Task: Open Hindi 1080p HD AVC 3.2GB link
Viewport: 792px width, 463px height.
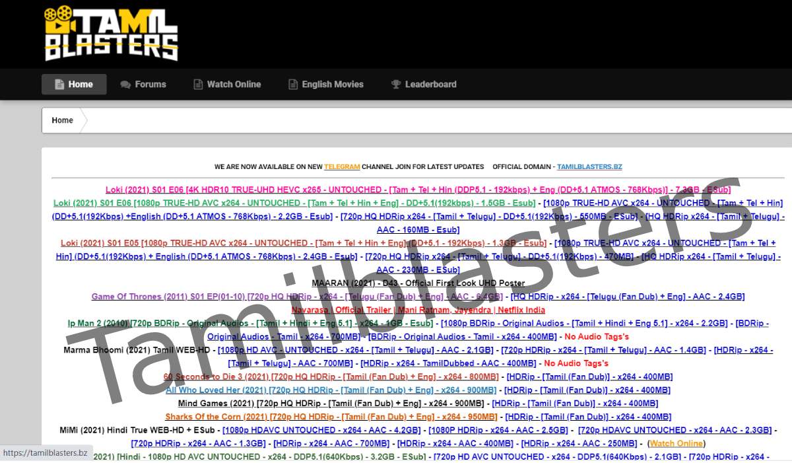Action: pos(259,456)
